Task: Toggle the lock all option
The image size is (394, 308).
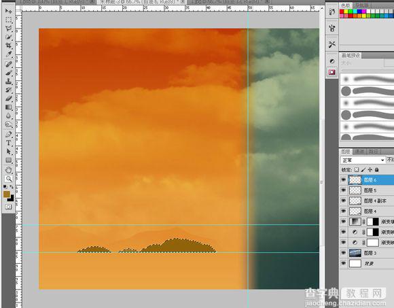Action: click(376, 170)
